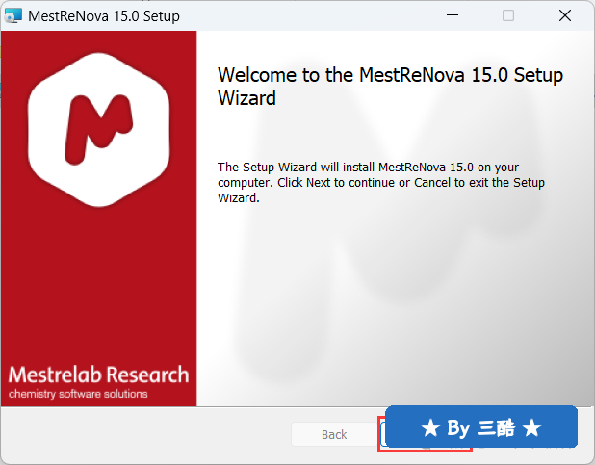Click the MestReNova setup icon in title bar

(x=13, y=16)
